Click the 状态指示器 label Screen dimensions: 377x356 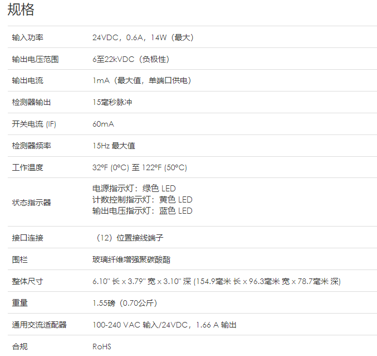[31, 203]
